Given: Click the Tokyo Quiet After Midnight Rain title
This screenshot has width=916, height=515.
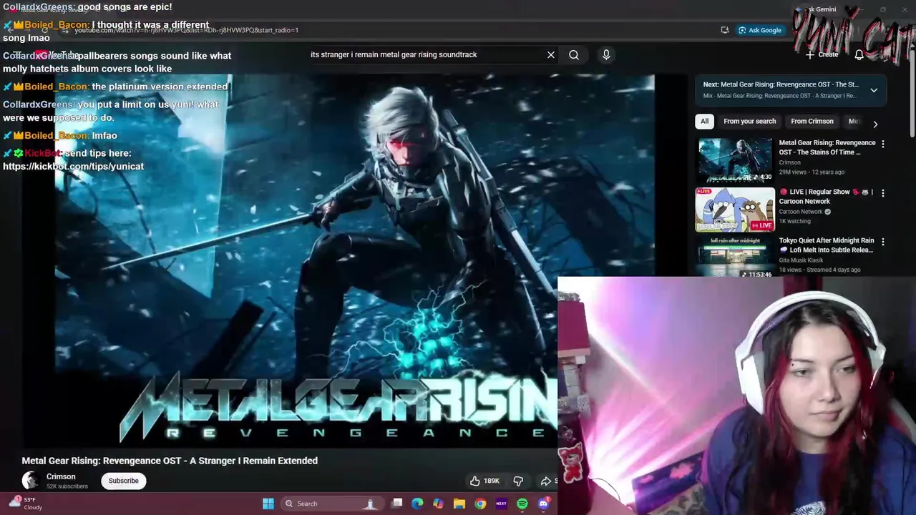Looking at the screenshot, I should point(827,245).
